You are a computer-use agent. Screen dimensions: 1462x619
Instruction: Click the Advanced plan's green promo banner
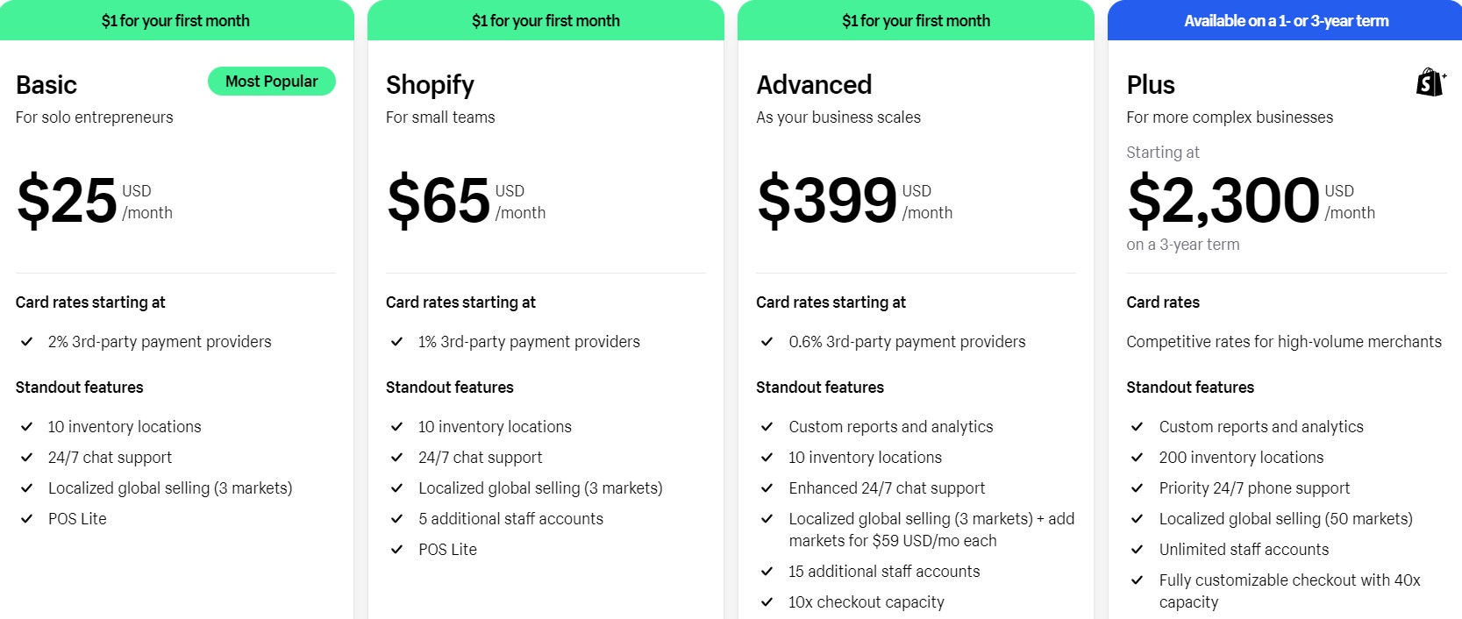[x=916, y=20]
